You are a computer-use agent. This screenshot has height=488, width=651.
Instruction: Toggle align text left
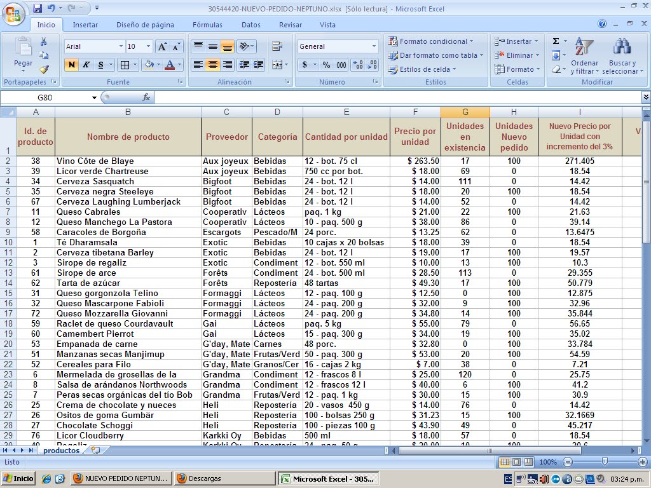click(198, 65)
